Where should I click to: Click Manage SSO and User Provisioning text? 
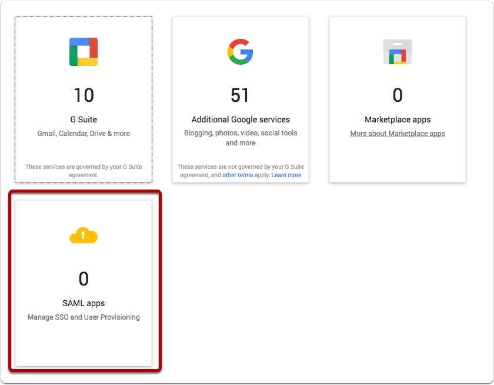coord(84,317)
